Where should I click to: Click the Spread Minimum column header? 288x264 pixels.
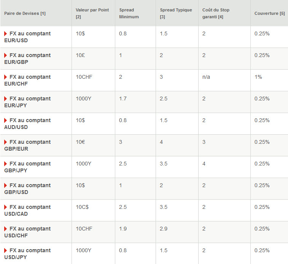[129, 13]
